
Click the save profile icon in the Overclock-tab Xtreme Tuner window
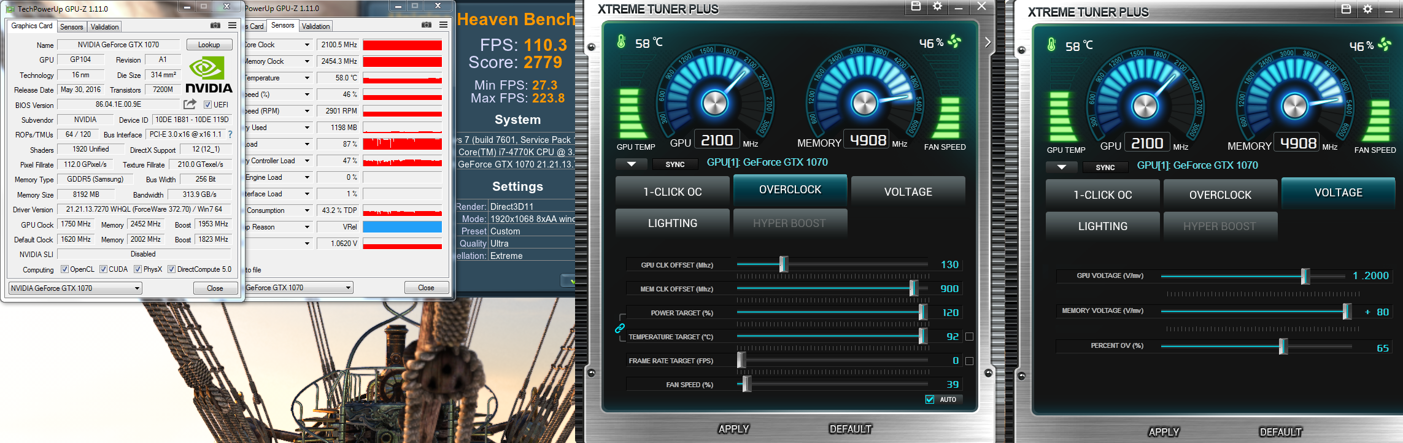click(x=916, y=6)
